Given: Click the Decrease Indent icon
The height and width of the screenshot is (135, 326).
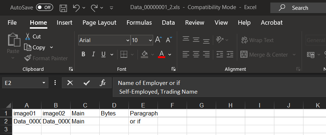Looking at the screenshot, I should tap(219, 54).
